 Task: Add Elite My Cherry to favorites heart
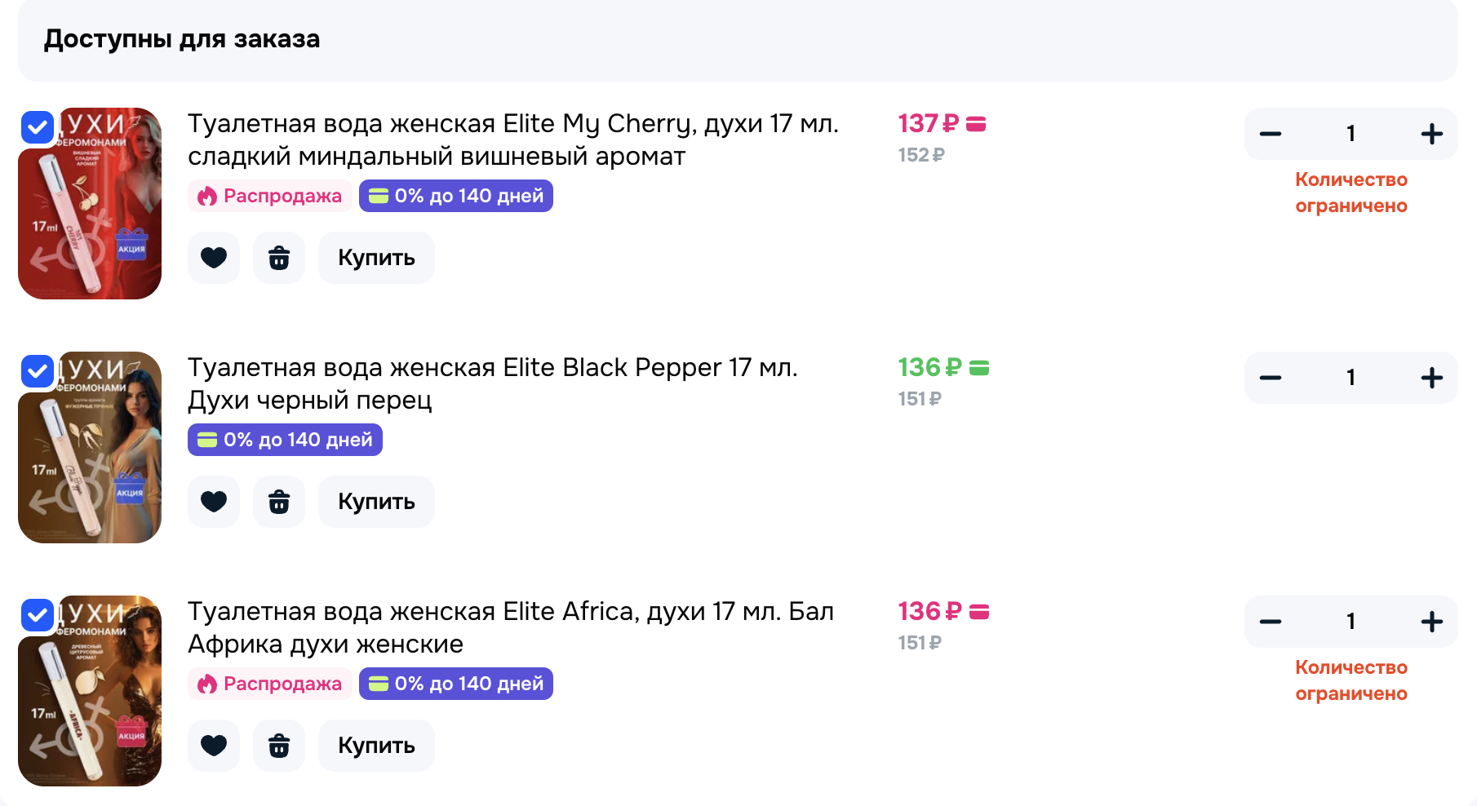point(214,258)
